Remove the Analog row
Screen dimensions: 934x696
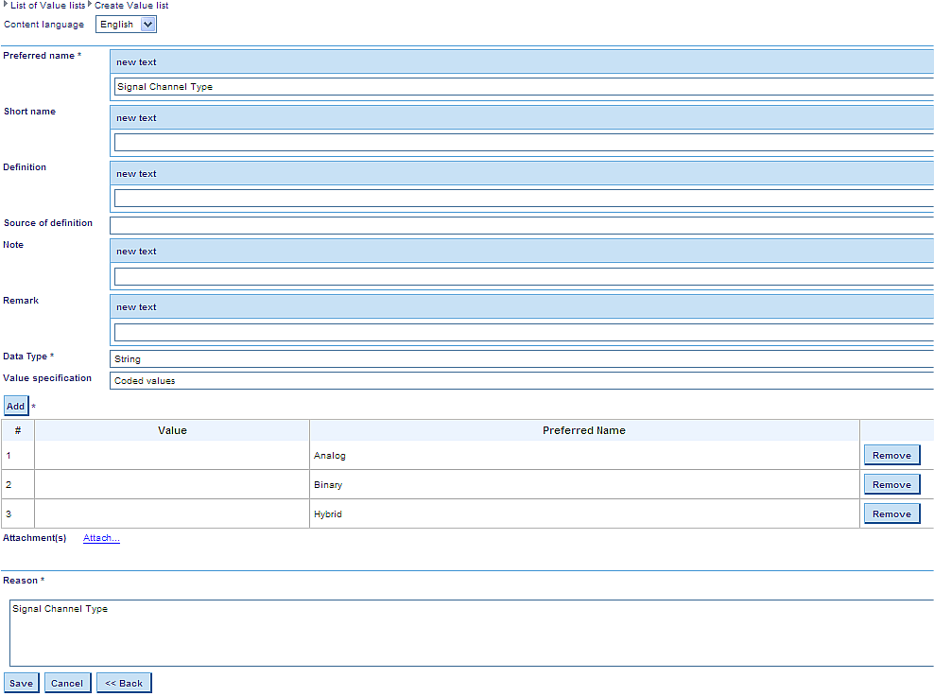click(891, 456)
